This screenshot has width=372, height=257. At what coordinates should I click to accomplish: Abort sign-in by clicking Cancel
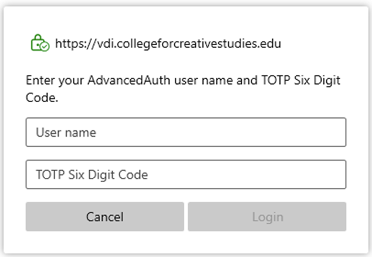(104, 217)
